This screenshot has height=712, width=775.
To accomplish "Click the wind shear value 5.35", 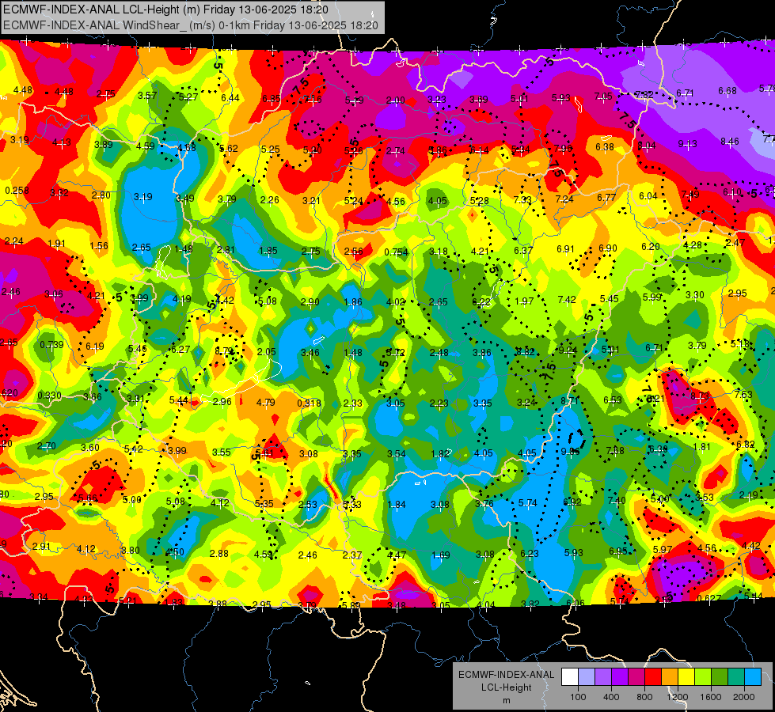I will point(264,503).
